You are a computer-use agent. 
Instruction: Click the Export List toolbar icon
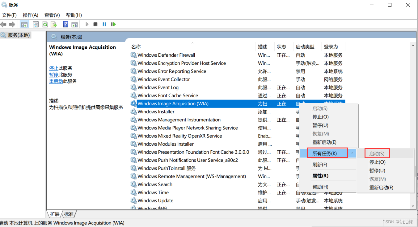pos(54,24)
